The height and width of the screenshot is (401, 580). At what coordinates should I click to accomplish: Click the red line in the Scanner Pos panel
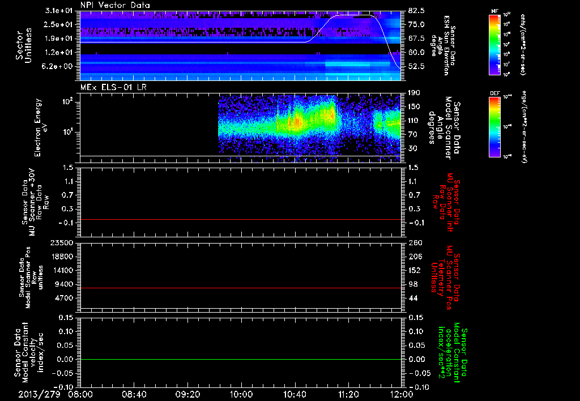point(241,288)
